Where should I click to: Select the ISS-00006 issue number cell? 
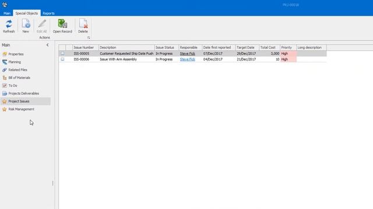(x=86, y=59)
